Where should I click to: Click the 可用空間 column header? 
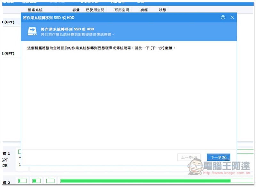[x=122, y=10]
